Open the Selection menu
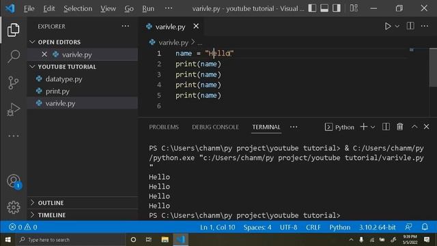Image resolution: width=437 pixels, height=246 pixels. (x=78, y=8)
